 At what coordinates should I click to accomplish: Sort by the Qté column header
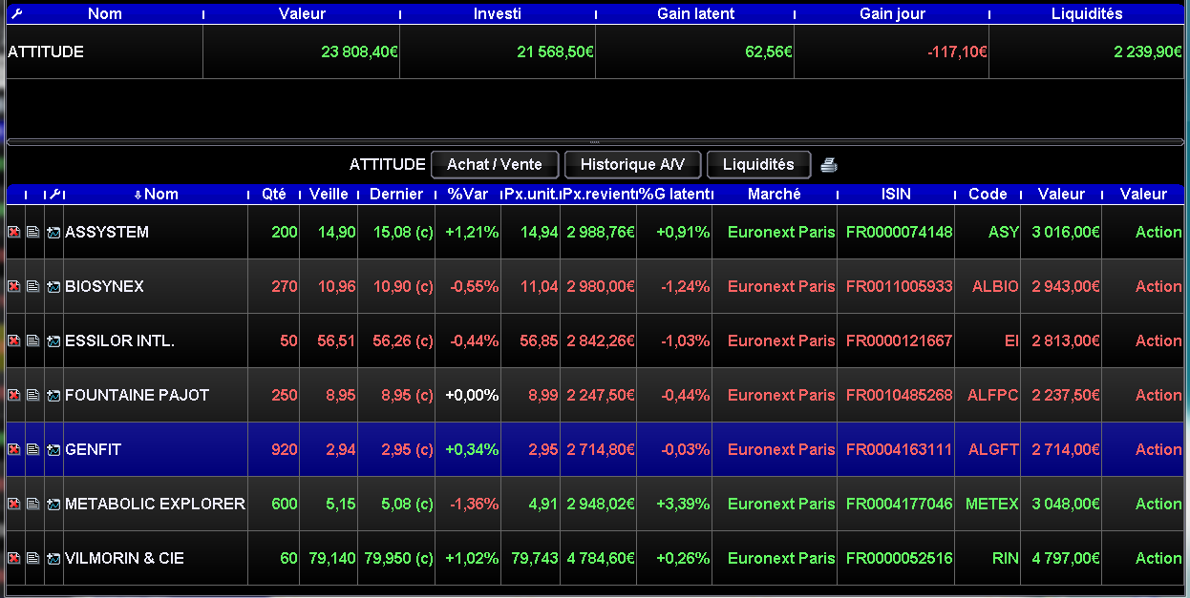[274, 194]
